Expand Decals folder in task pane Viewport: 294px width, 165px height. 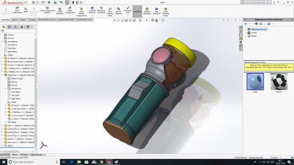click(245, 36)
